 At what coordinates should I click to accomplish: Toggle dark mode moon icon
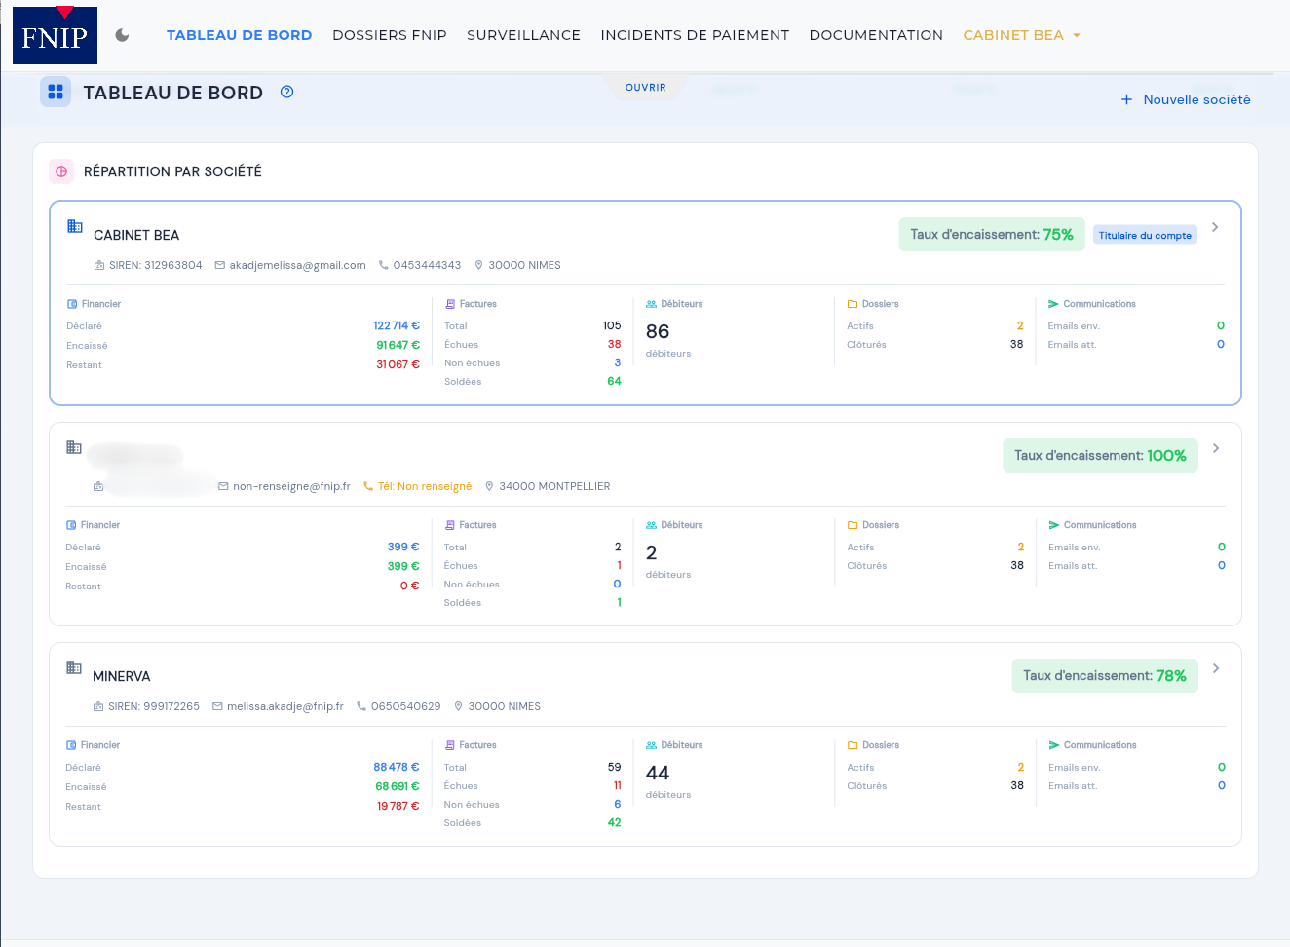tap(122, 35)
